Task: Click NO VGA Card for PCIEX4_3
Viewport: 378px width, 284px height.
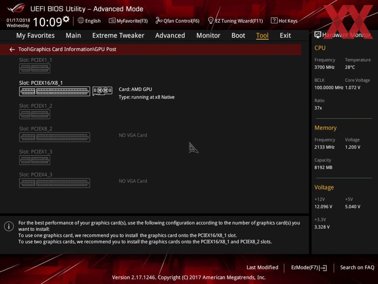Action: 133,181
